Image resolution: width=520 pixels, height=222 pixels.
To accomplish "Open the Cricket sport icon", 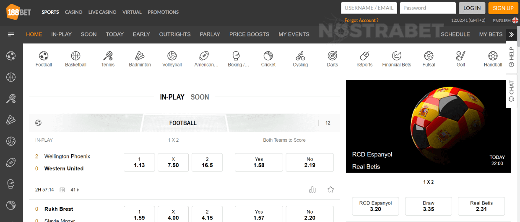I will click(x=268, y=59).
